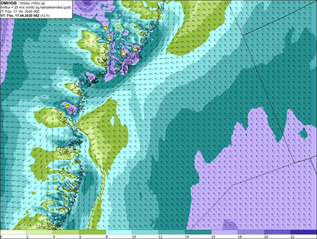Click the legend scale number 10
The image size is (317, 239).
(x=134, y=237)
